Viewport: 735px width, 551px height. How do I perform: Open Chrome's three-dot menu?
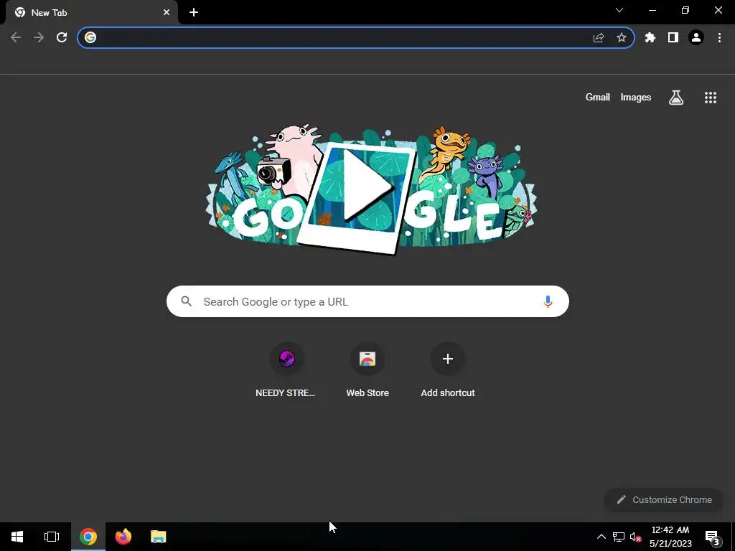[719, 37]
